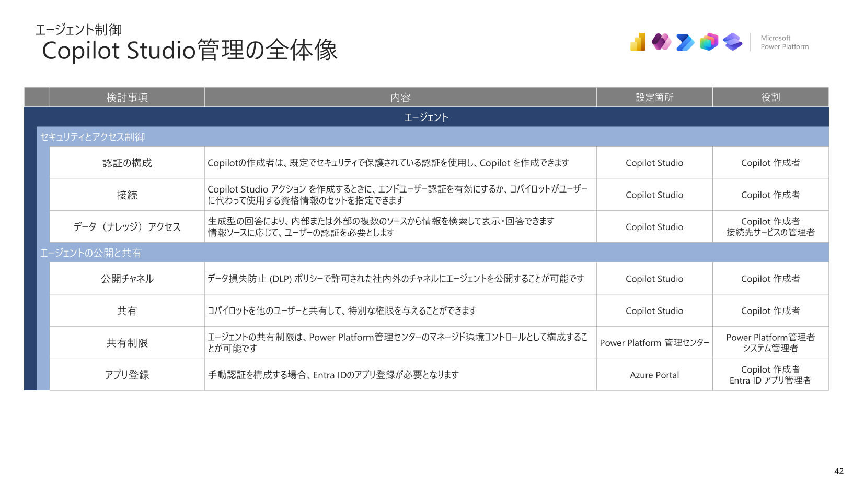Click the '役割' column header

770,98
